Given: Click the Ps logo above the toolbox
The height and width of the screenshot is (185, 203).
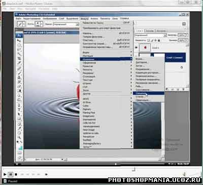Looking at the screenshot, I should (19, 35).
